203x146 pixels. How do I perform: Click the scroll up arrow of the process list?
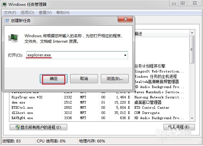[x=192, y=33]
